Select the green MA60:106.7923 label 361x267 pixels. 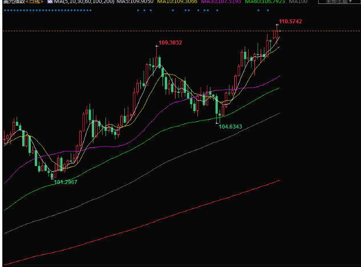pyautogui.click(x=265, y=1)
